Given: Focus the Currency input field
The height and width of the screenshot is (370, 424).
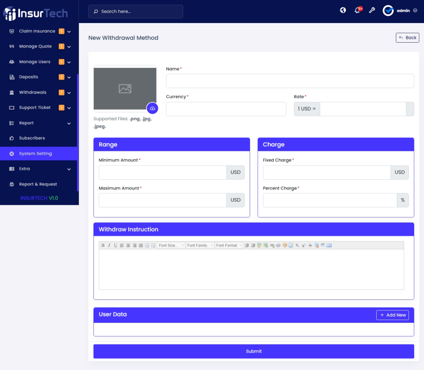Looking at the screenshot, I should pyautogui.click(x=226, y=109).
